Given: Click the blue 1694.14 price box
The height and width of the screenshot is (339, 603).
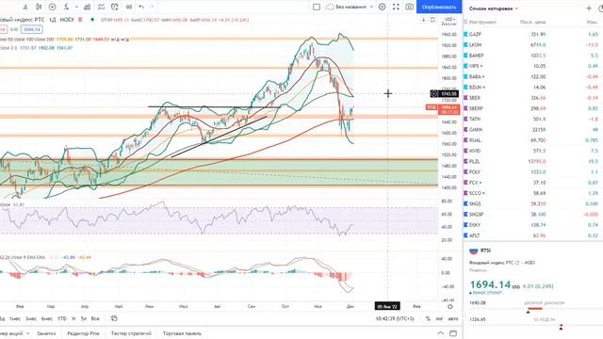Looking at the screenshot, I should (31, 29).
